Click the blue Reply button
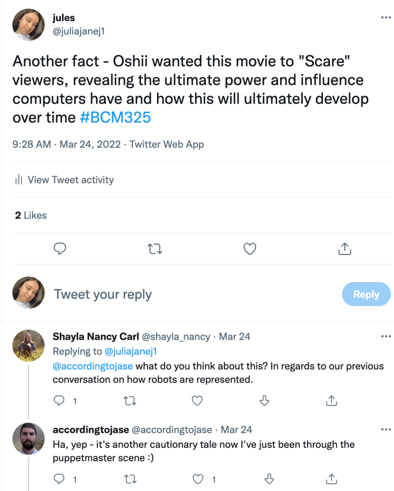 tap(366, 294)
